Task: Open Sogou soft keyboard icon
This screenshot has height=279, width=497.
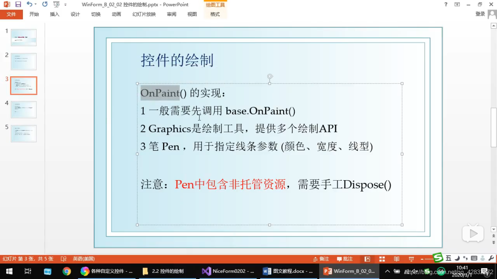Action: (474, 258)
